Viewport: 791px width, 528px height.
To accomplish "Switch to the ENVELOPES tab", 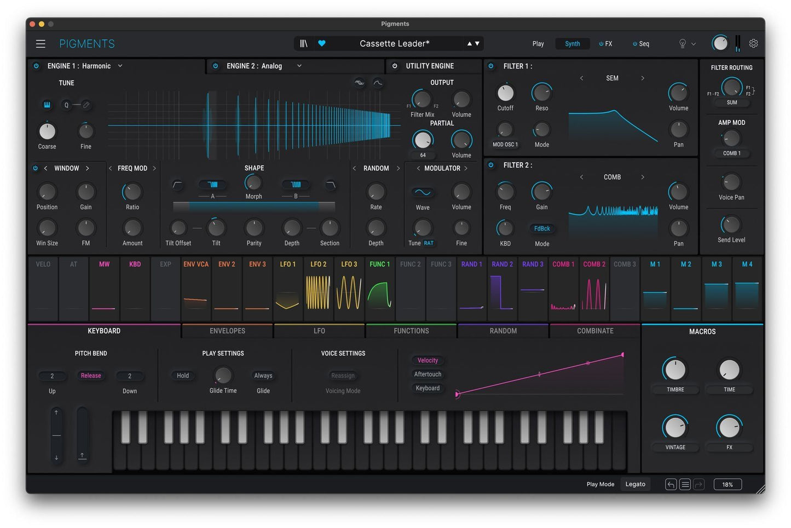I will point(227,331).
